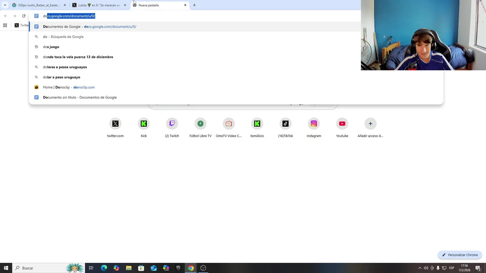This screenshot has height=273, width=486.
Task: Select 'dolares a pesos uruguayos' suggestion
Action: click(235, 67)
